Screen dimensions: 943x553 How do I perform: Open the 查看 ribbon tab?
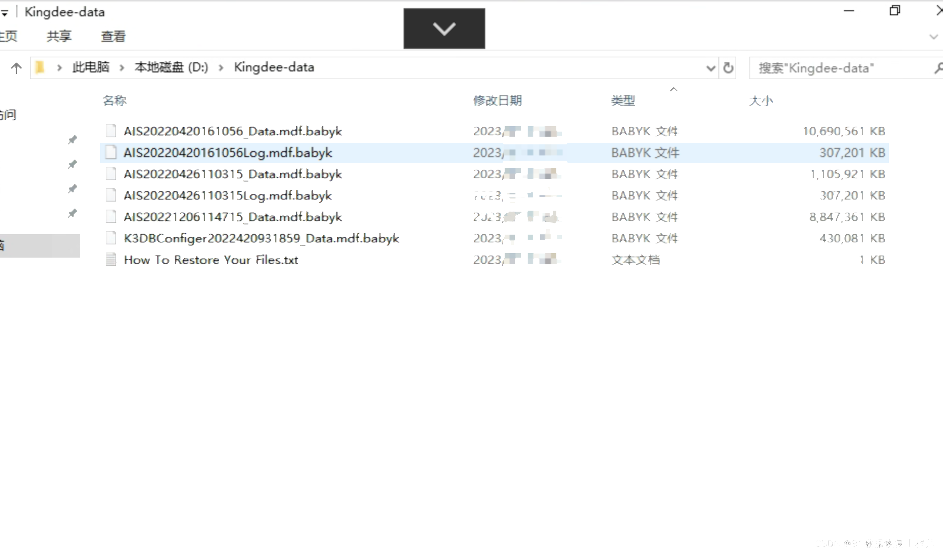pyautogui.click(x=113, y=36)
